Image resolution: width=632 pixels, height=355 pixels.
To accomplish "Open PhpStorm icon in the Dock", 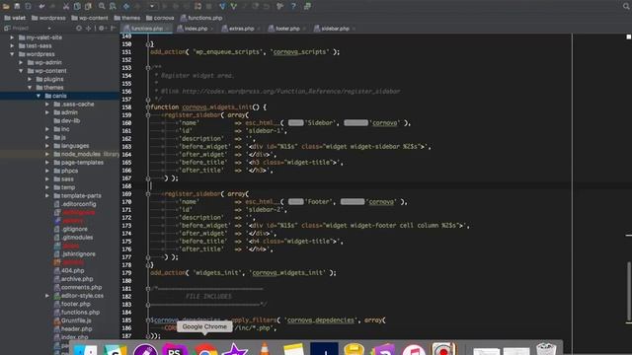I will tap(174, 349).
